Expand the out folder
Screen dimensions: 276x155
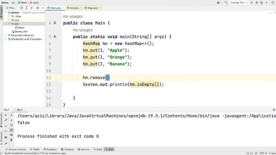[9, 20]
